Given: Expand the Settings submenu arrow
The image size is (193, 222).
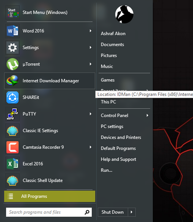Looking at the screenshot, I should pos(91,47).
